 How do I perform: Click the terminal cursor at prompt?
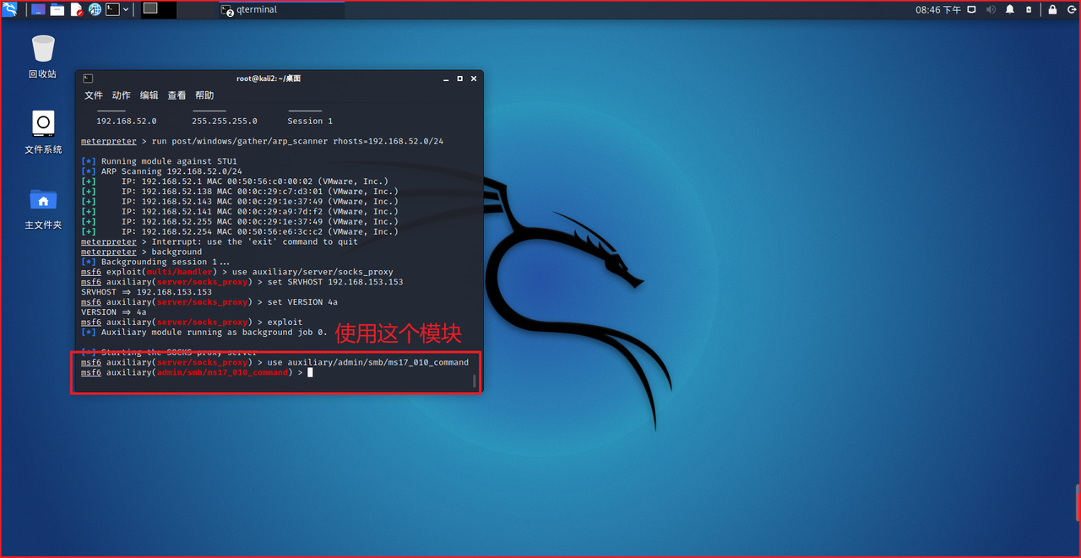point(310,372)
